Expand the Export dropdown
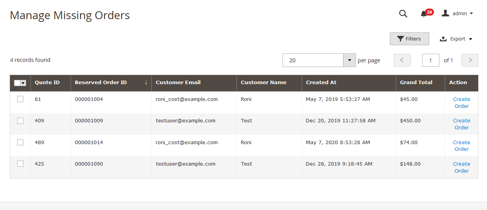This screenshot has height=210, width=487. [x=456, y=39]
